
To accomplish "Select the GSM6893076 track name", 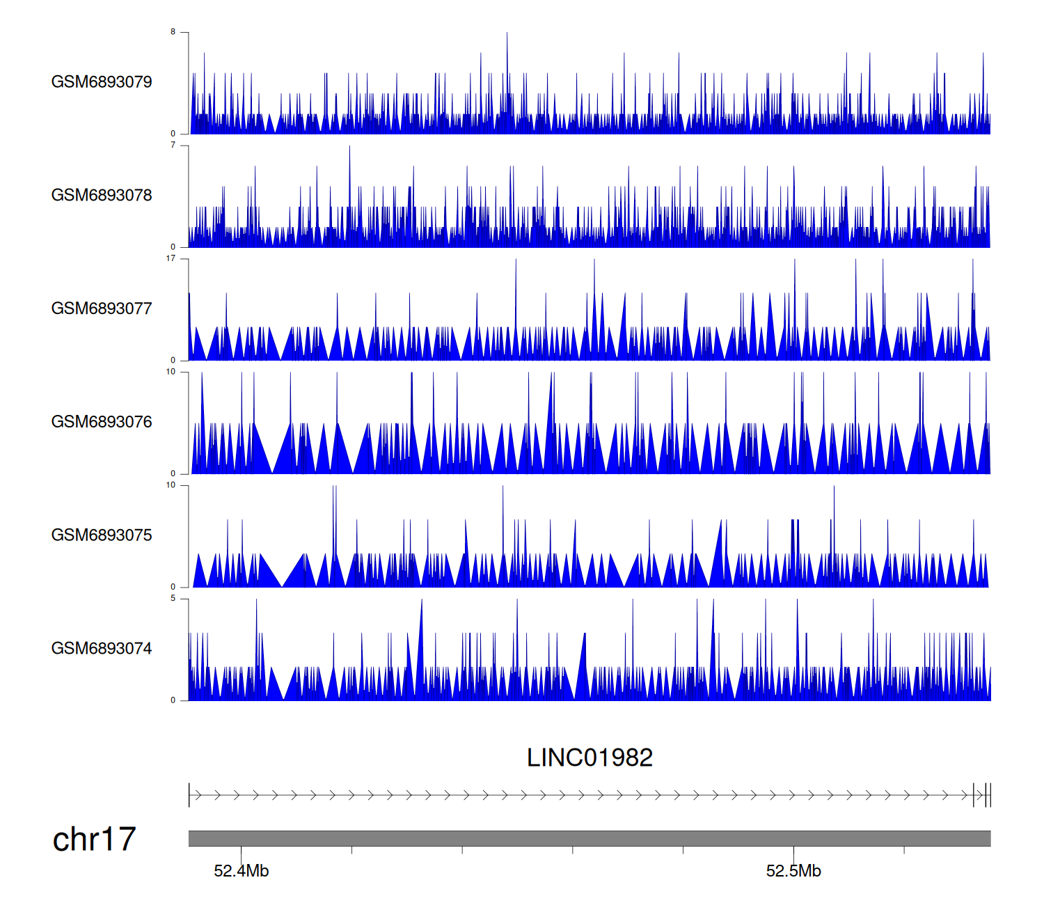I will [x=102, y=422].
